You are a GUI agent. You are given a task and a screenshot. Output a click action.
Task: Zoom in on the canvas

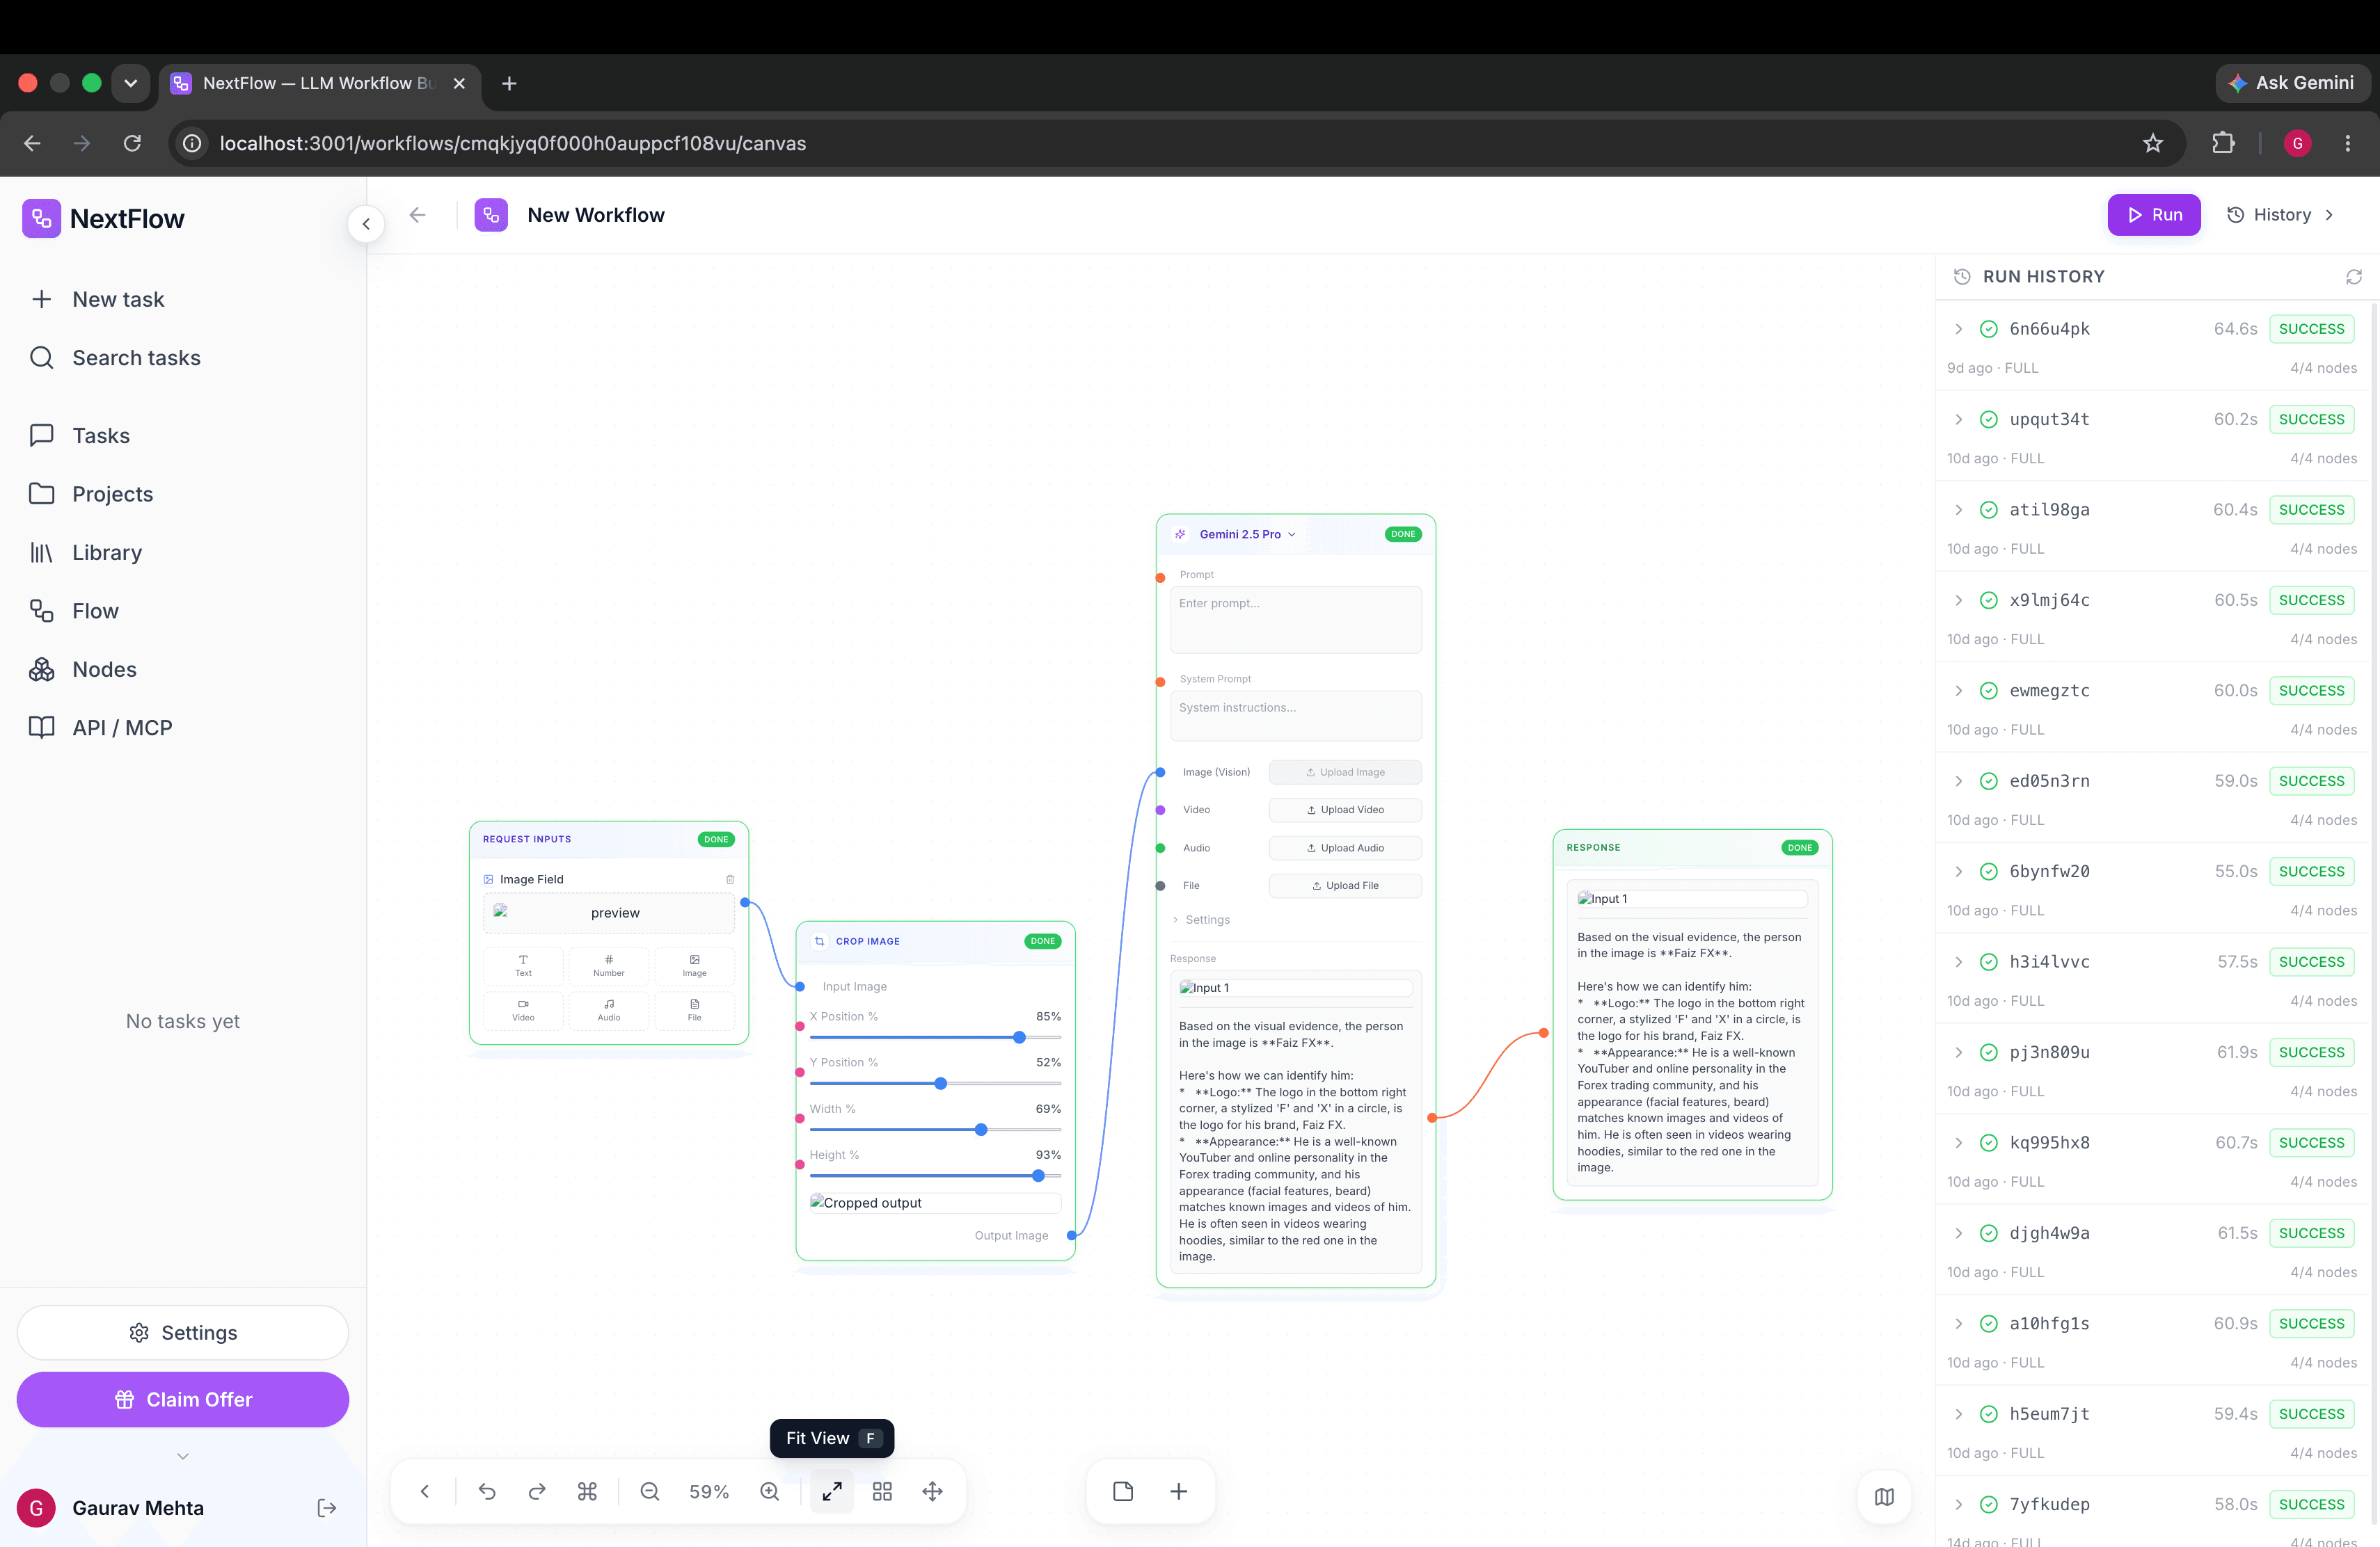[770, 1491]
